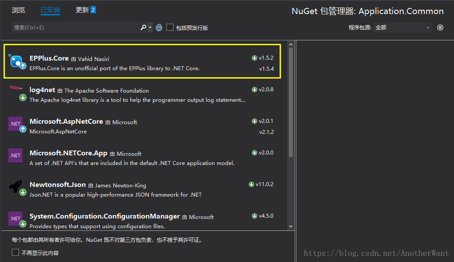
Task: Click the System.Configuration.ConfigurationManager .NET icon
Action: [x=17, y=219]
